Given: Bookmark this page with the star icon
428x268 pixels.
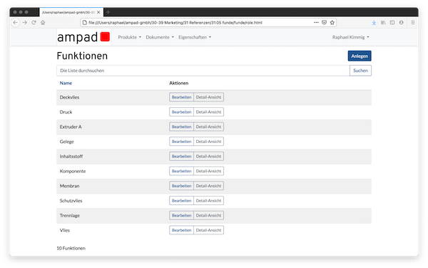Looking at the screenshot, I should 332,22.
